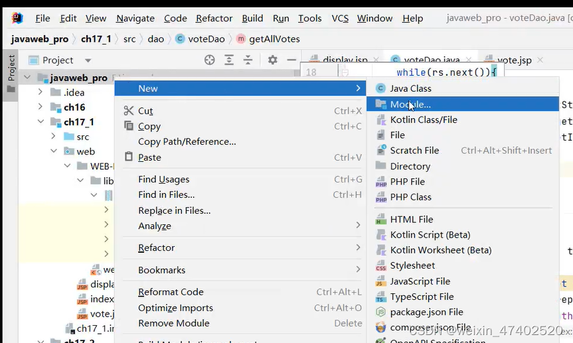This screenshot has height=343, width=573.
Task: Select Module... from the New submenu
Action: coord(463,104)
